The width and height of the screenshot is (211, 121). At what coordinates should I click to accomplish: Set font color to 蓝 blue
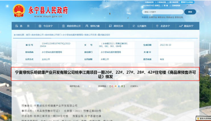119,86
